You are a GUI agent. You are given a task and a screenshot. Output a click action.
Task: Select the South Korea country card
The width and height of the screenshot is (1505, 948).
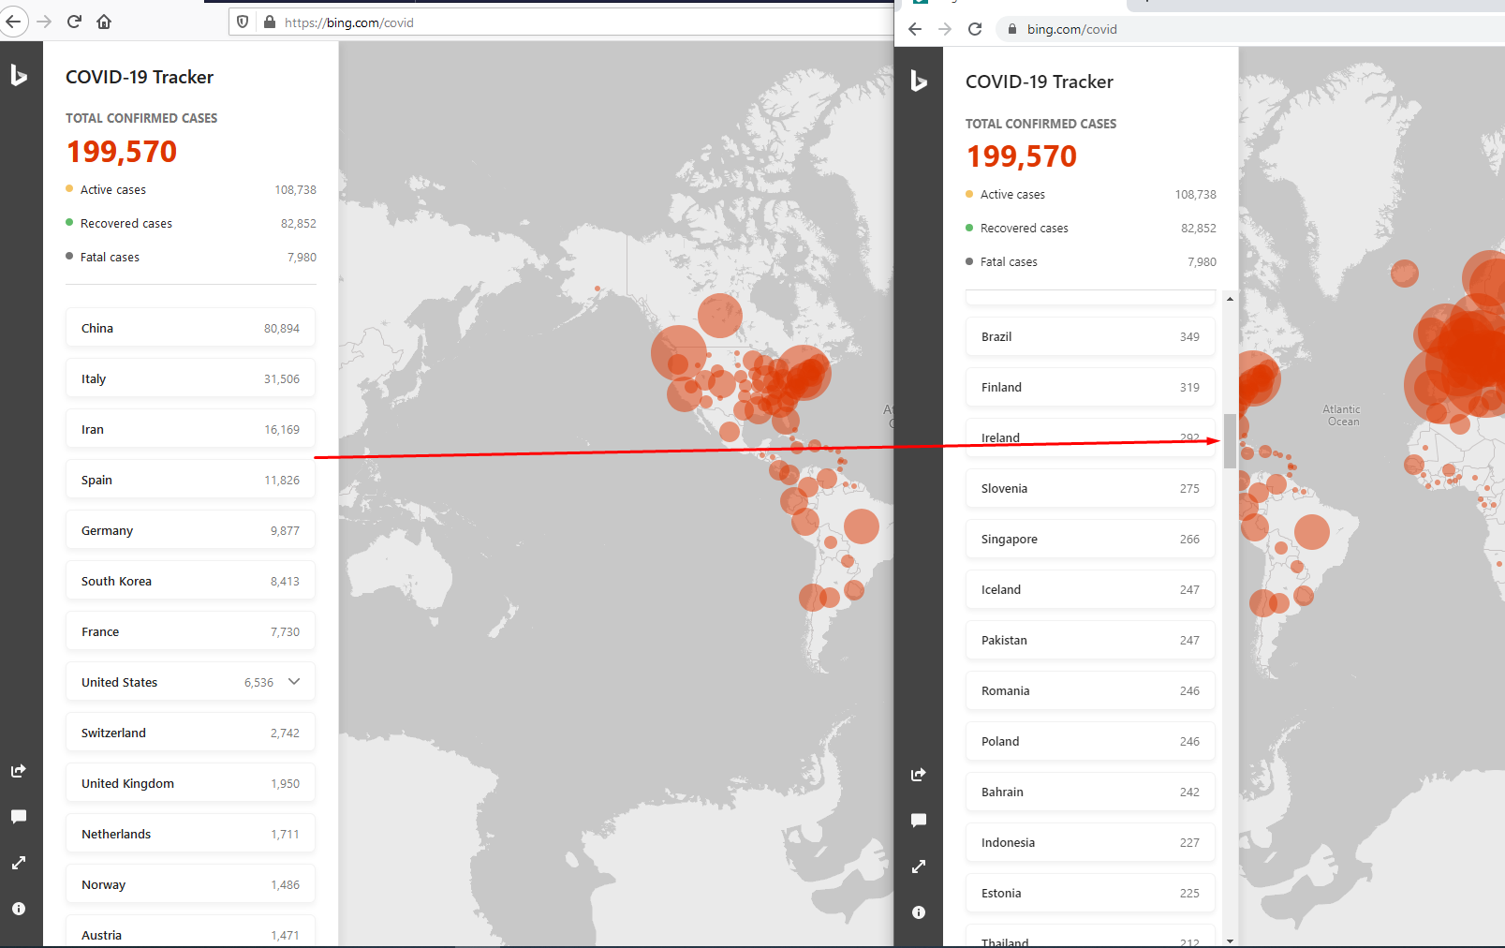click(190, 581)
